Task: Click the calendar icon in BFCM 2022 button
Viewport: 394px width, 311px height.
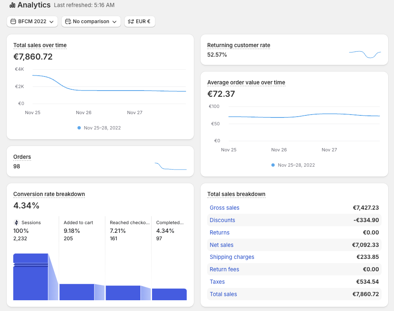Action: pos(13,22)
